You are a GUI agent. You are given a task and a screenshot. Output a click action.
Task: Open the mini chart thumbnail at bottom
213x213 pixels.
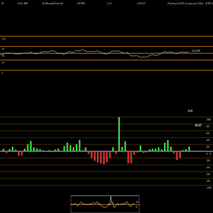click(x=105, y=204)
